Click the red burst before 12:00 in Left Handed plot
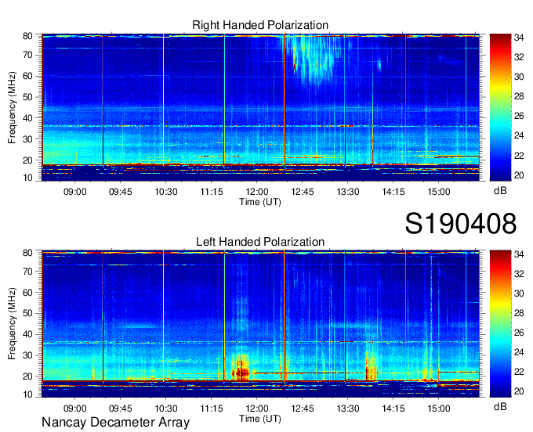 [x=241, y=368]
